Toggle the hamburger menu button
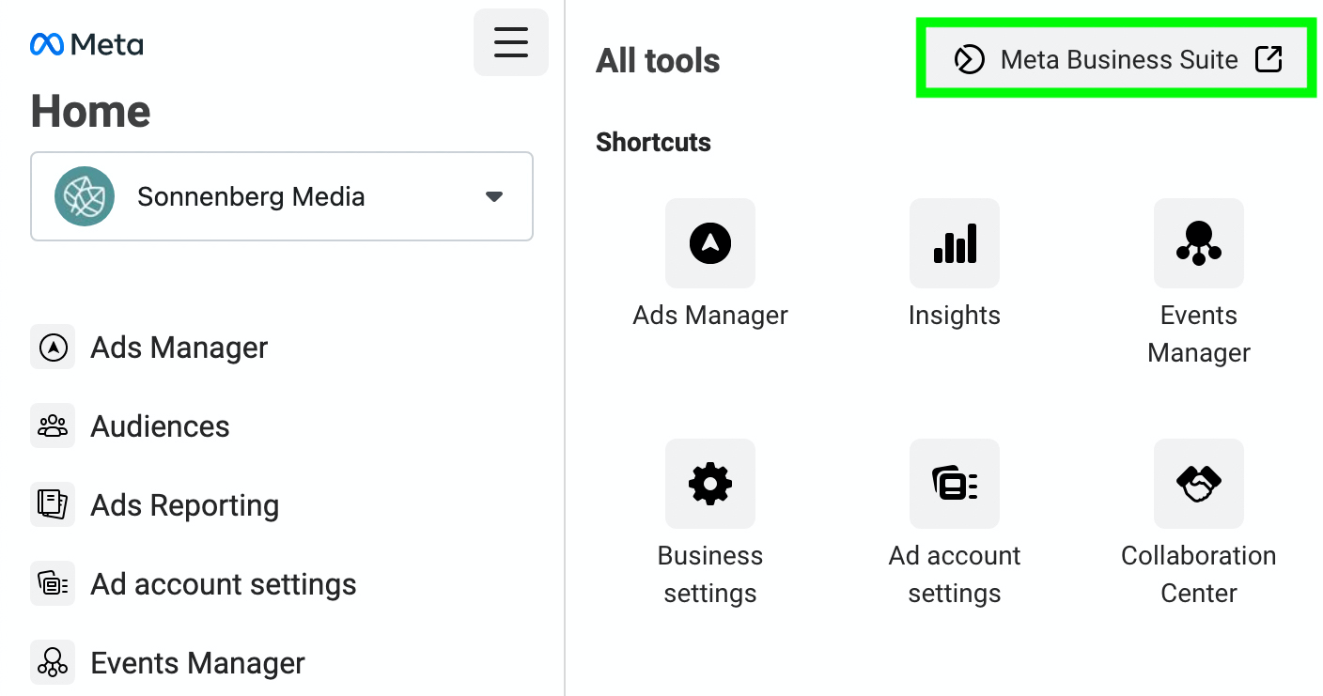This screenshot has width=1323, height=696. [511, 42]
